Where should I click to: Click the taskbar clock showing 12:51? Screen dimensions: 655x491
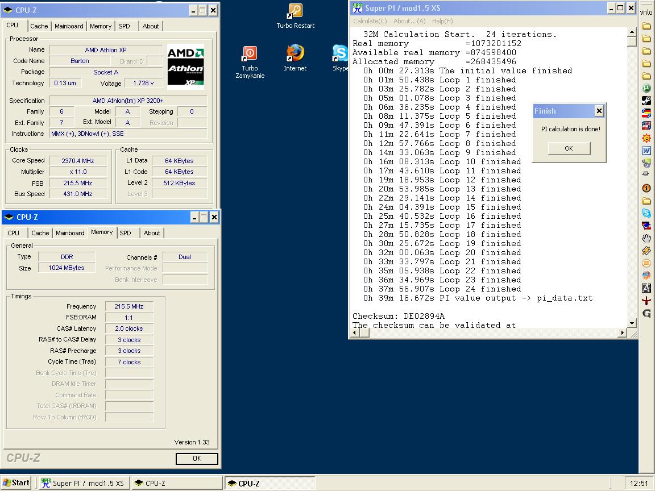pos(639,484)
